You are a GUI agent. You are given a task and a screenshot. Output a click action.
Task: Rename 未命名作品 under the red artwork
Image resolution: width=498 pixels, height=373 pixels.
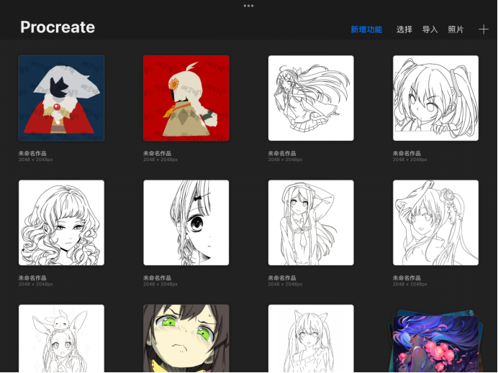(157, 153)
